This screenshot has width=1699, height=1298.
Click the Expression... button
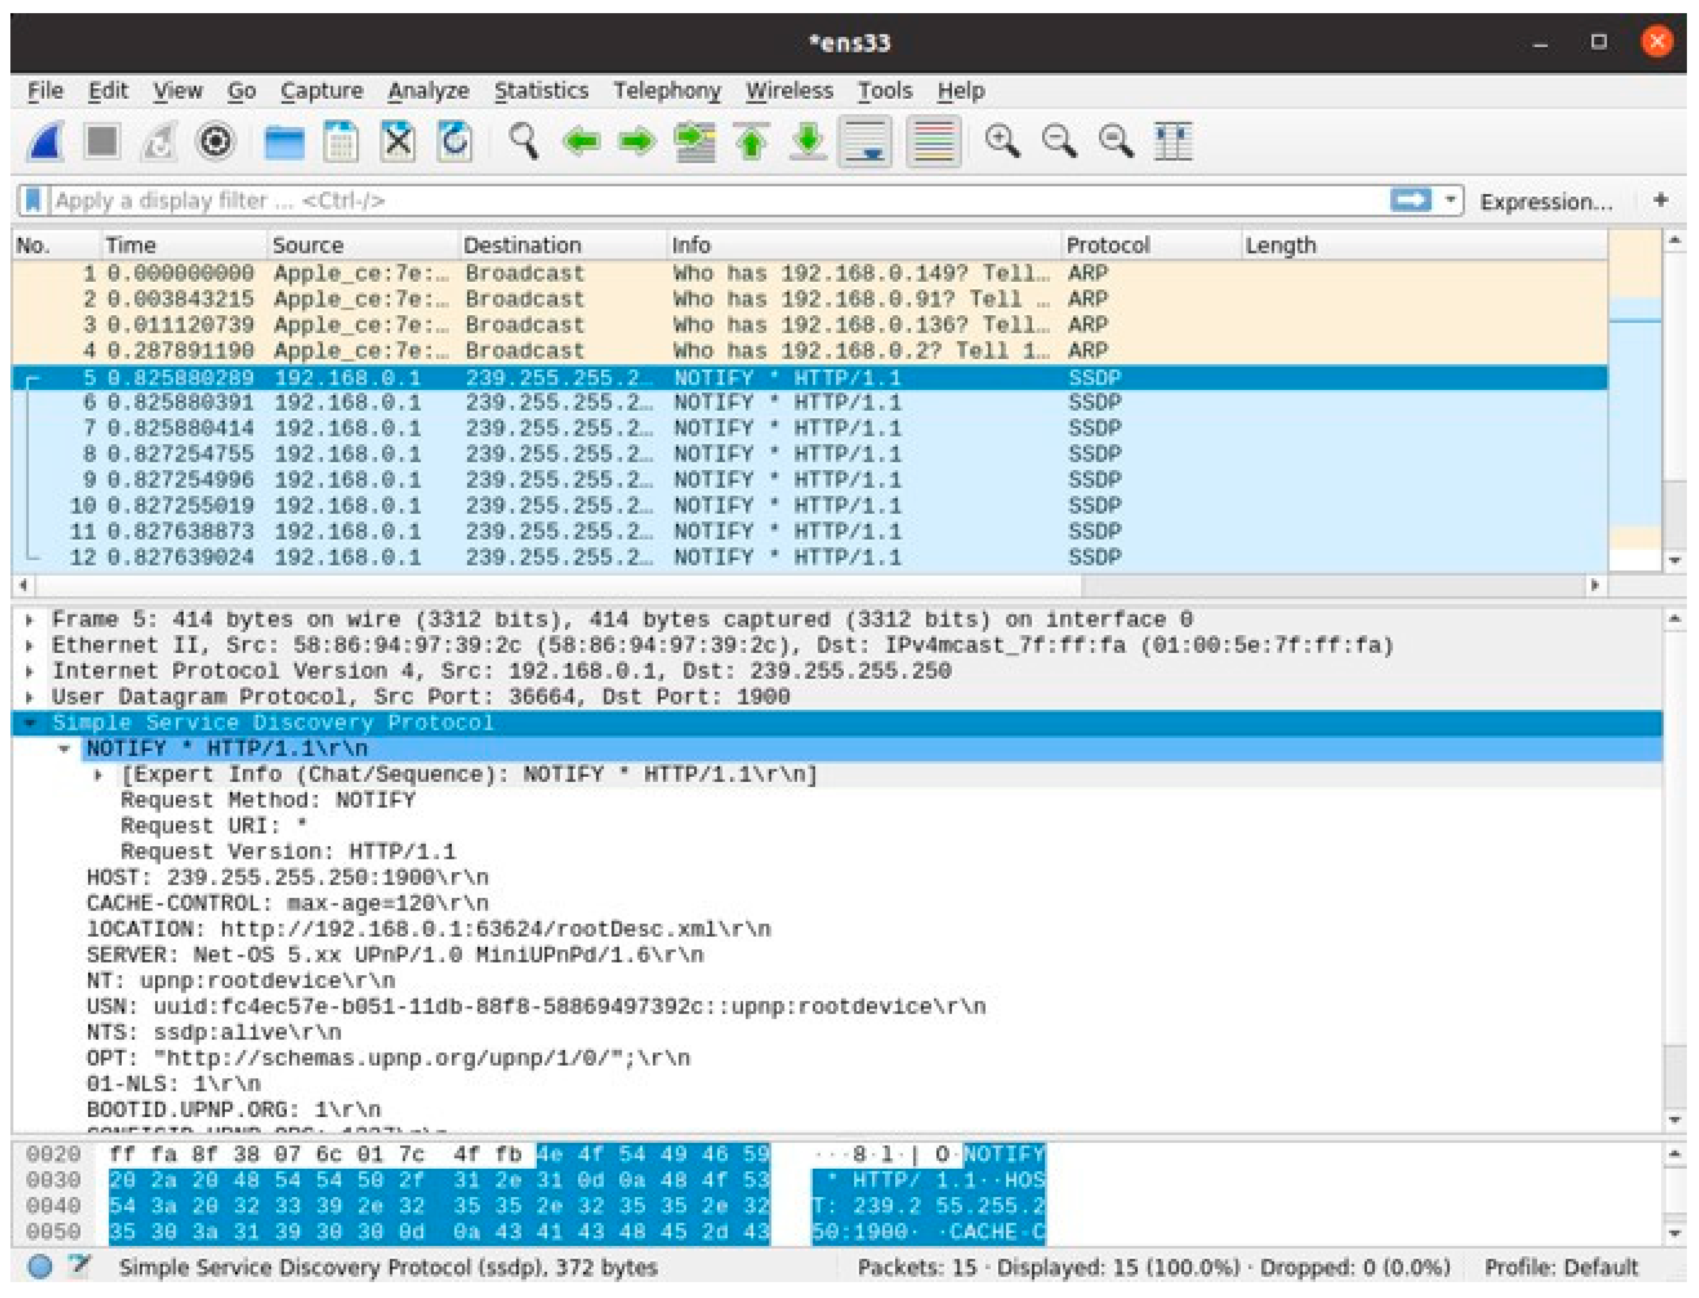coord(1545,202)
